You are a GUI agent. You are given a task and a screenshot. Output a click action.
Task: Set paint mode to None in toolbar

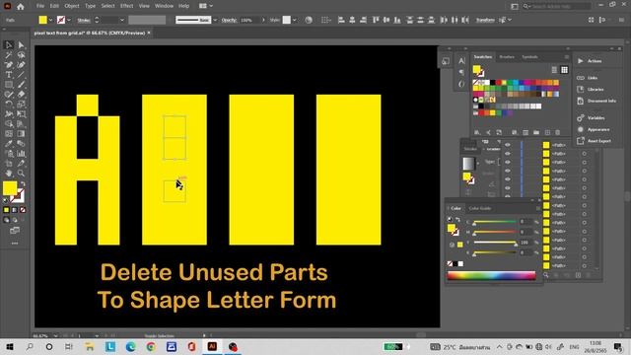(x=23, y=210)
